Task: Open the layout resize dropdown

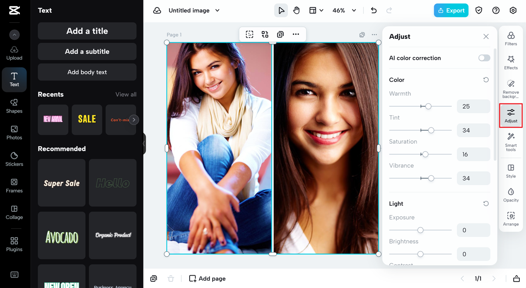Action: [x=316, y=10]
